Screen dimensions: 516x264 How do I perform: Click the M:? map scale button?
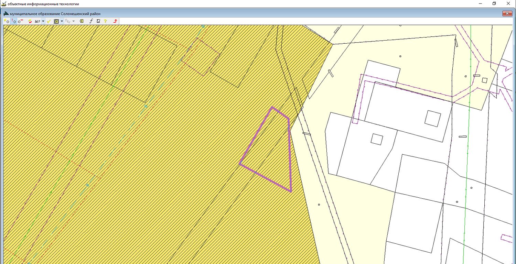[x=37, y=21]
